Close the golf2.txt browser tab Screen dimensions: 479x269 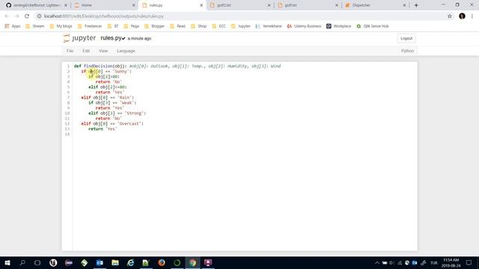[x=269, y=5]
